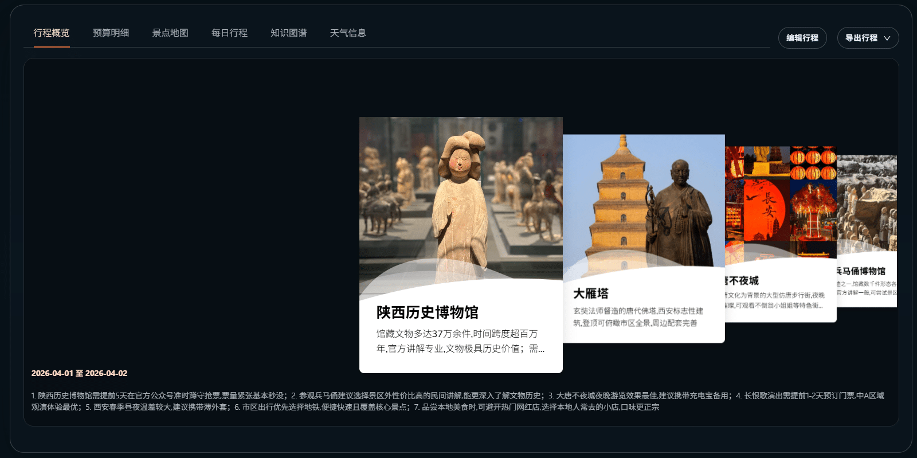This screenshot has height=458, width=917.
Task: Click the 兵马俑博物馆 card title
Action: [861, 271]
